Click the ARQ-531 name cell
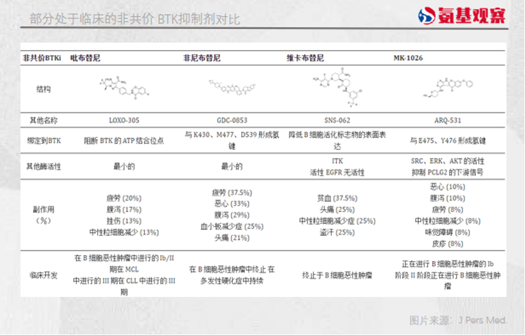Image resolution: width=525 pixels, height=335 pixels. 447,120
